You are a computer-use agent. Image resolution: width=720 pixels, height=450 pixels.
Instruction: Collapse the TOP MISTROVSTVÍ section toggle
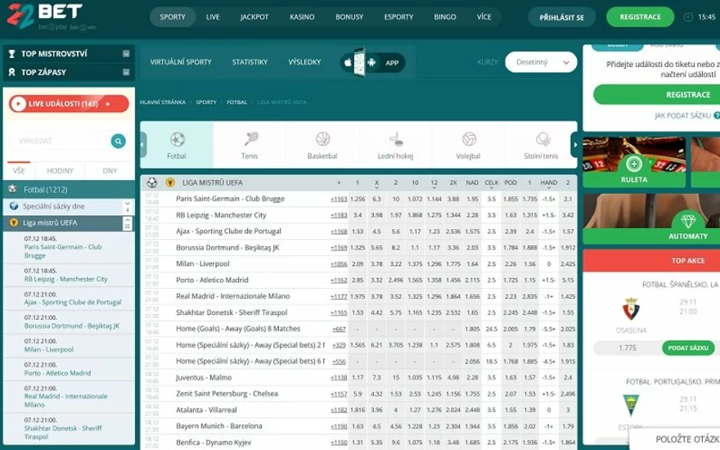click(x=126, y=54)
